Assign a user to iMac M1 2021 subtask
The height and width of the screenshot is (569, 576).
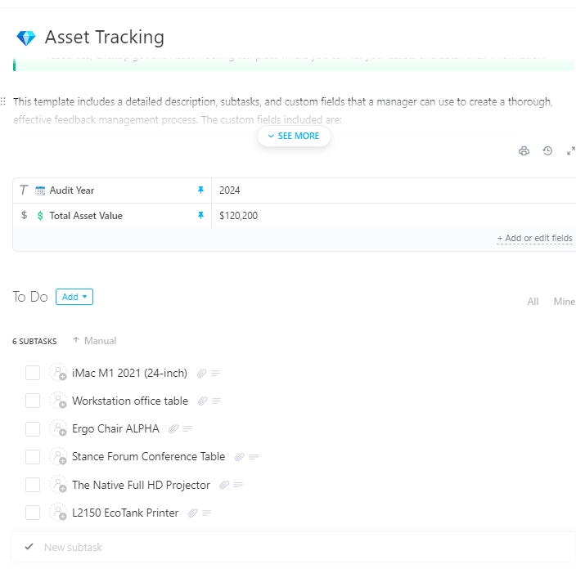[x=58, y=373]
